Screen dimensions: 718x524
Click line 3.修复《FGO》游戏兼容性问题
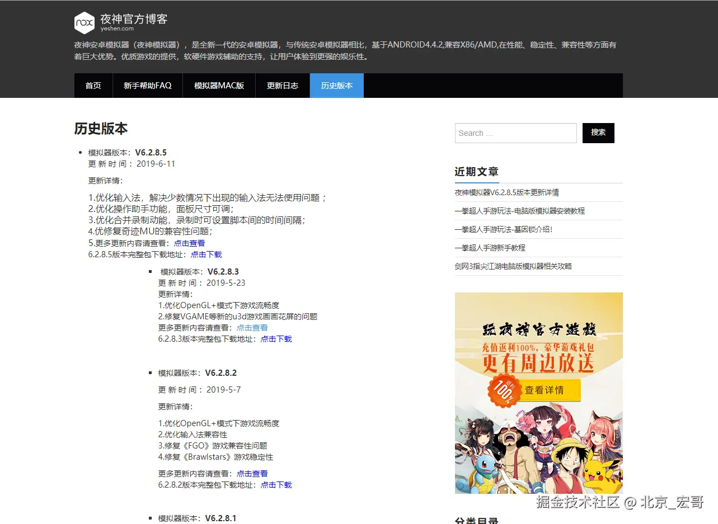[213, 446]
